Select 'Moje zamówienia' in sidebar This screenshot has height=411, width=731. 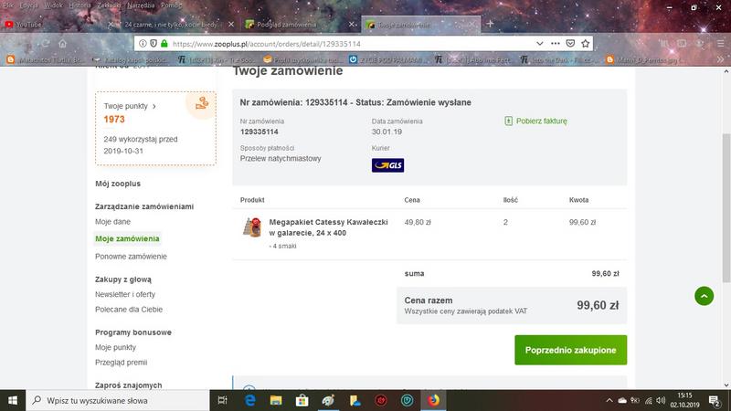pos(127,238)
